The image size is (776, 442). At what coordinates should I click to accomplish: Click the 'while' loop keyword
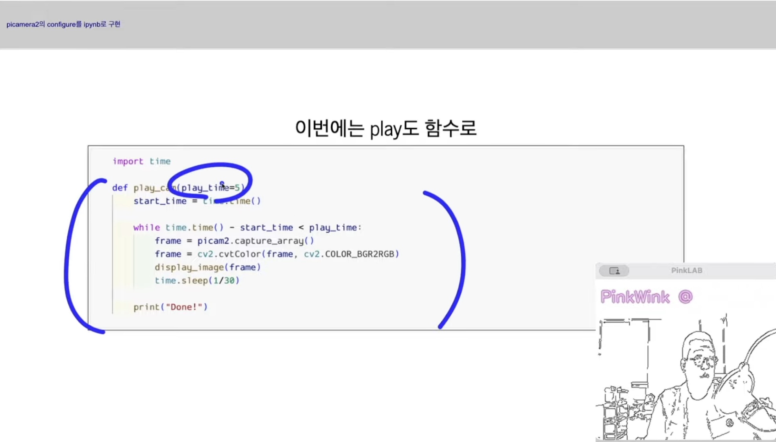pyautogui.click(x=146, y=227)
